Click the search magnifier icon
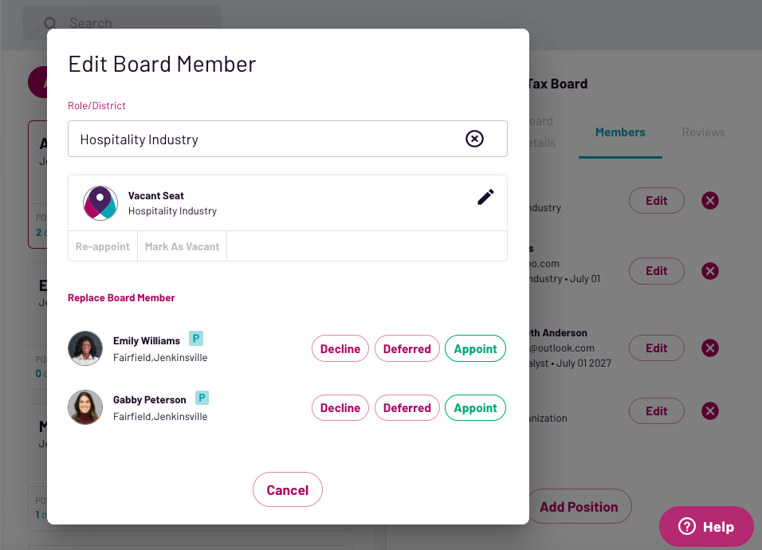 [50, 23]
